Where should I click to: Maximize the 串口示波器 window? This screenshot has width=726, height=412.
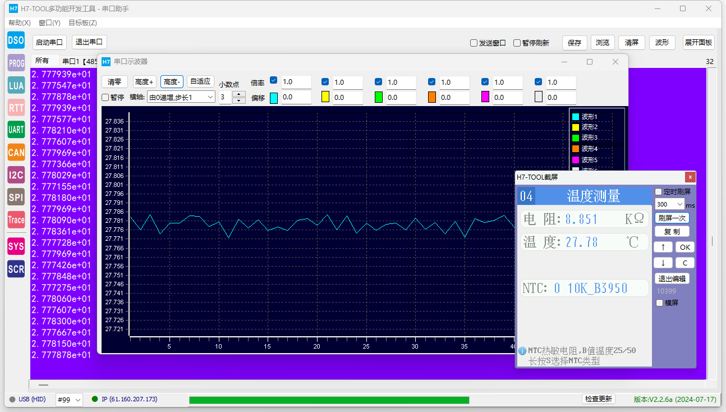pyautogui.click(x=590, y=62)
